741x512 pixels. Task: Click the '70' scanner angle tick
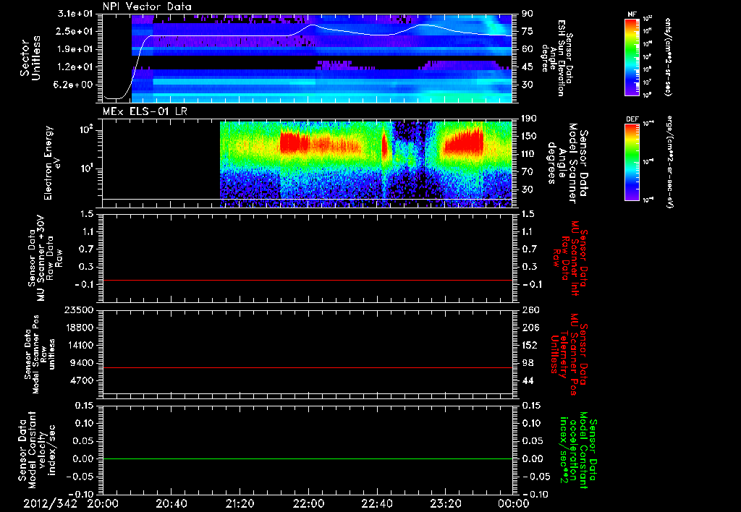[x=527, y=172]
